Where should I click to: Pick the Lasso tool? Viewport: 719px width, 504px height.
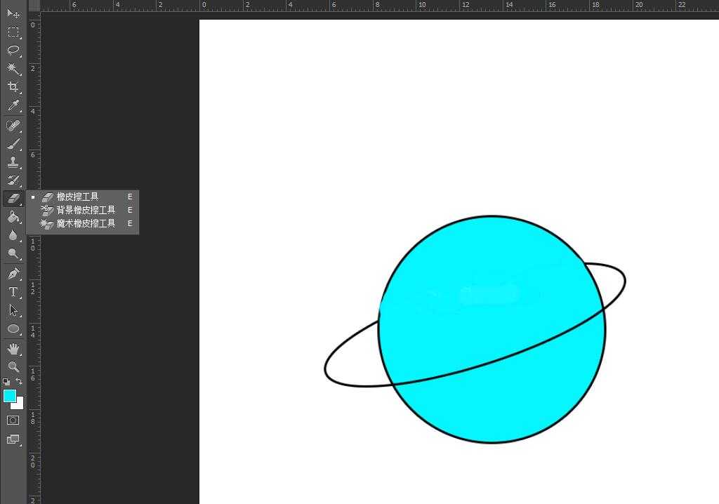tap(13, 50)
